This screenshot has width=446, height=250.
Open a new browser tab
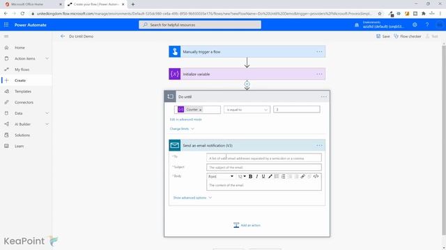[133, 4]
